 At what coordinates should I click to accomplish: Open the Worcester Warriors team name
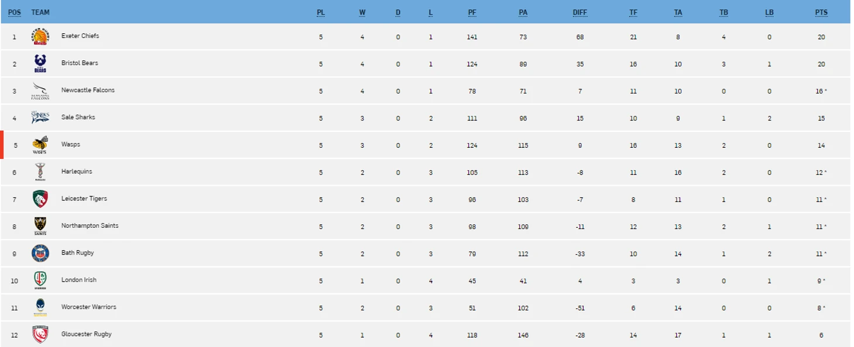pos(89,307)
